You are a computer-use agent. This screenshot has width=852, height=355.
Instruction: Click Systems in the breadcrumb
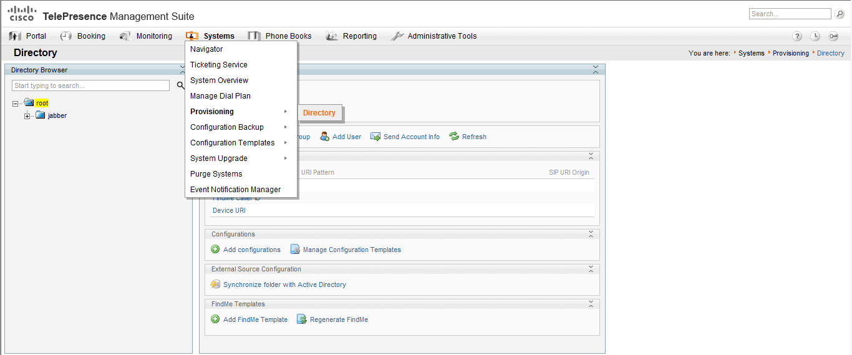pyautogui.click(x=751, y=53)
